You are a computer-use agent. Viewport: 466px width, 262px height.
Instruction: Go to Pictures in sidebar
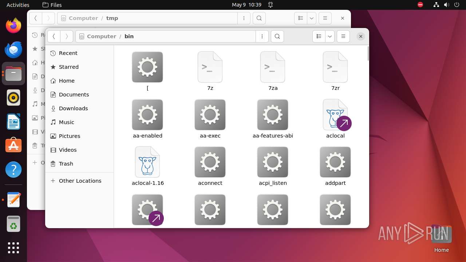tap(79, 136)
